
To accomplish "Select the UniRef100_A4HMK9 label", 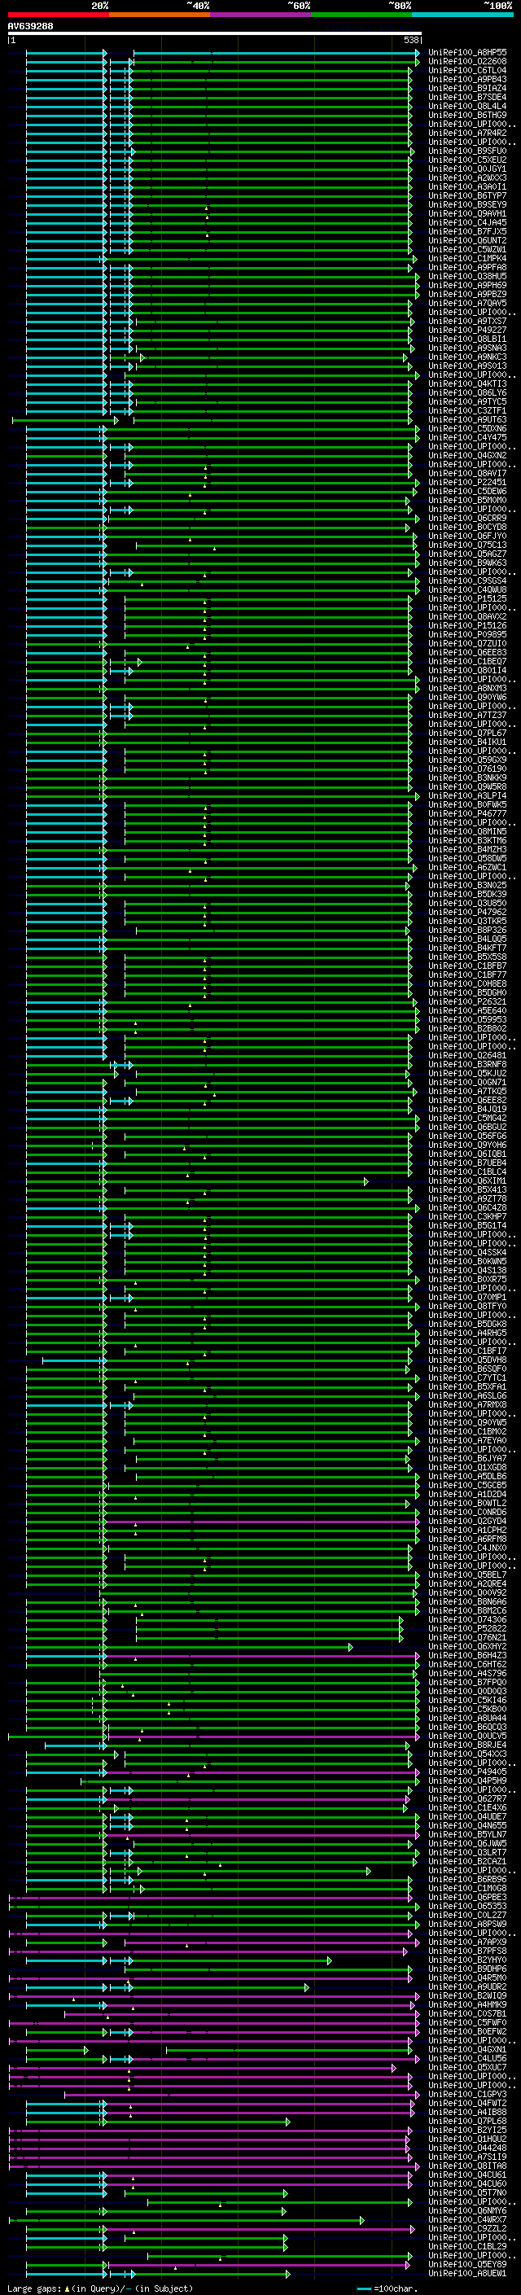I will (467, 2005).
